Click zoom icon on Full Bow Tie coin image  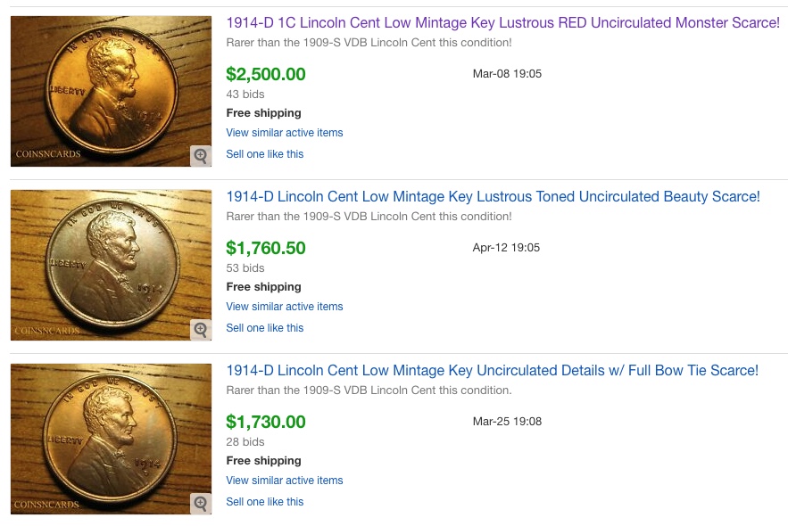(x=201, y=504)
